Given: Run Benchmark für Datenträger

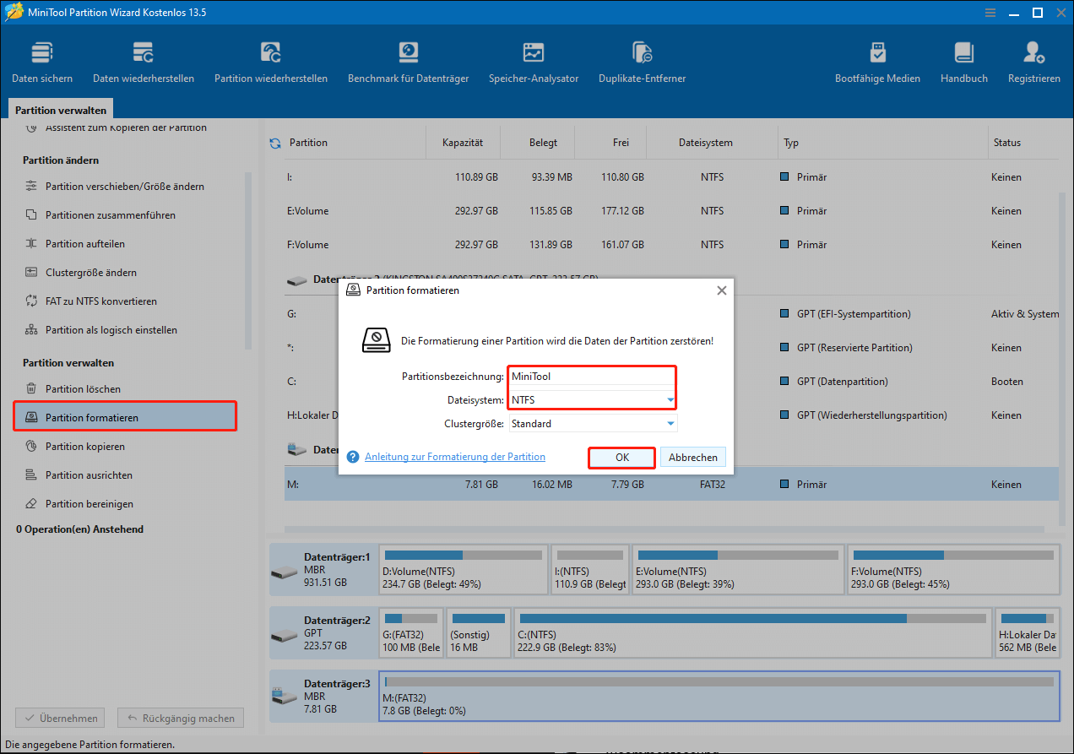Looking at the screenshot, I should coord(409,59).
